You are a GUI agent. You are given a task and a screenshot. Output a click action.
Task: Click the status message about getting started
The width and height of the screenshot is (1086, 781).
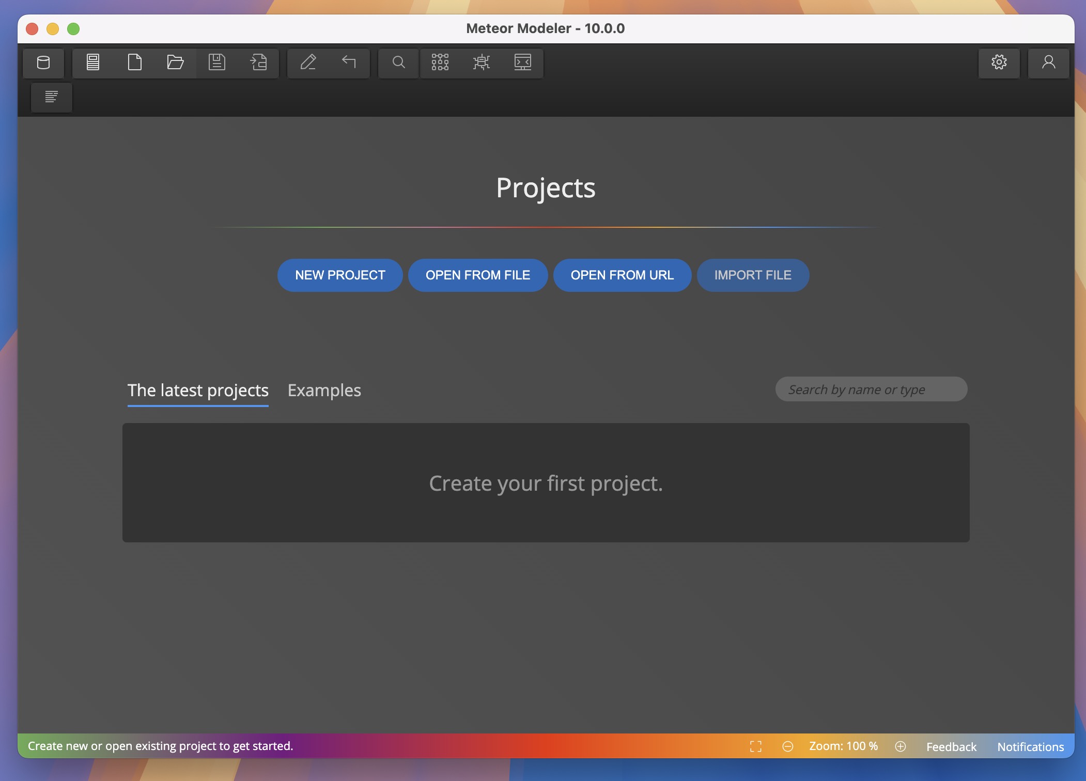(x=160, y=746)
